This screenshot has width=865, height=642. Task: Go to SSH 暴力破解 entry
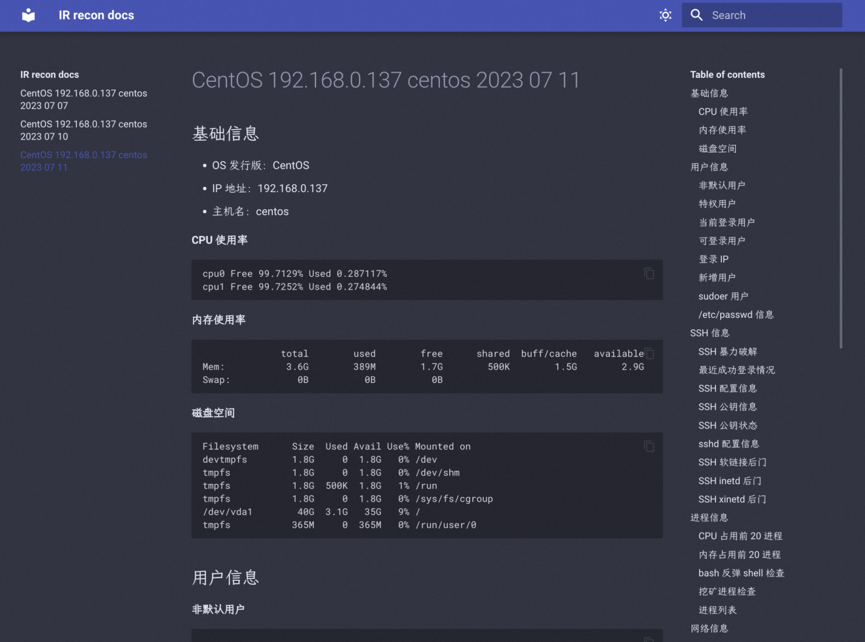(728, 351)
